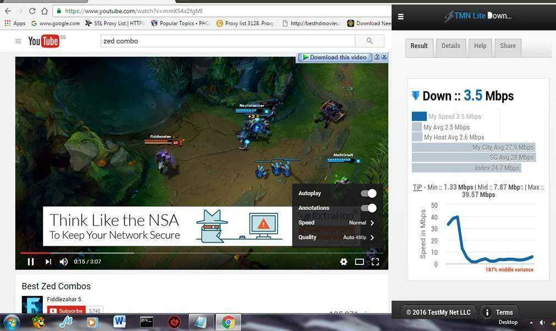Click the browser back arrow
This screenshot has width=556, height=331.
8,11
